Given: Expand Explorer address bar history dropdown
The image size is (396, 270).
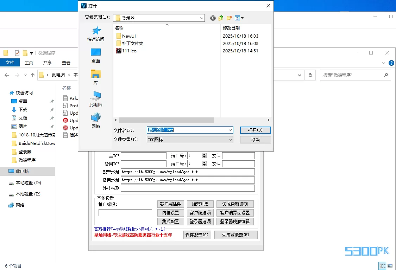Looking at the screenshot, I should coord(300,75).
